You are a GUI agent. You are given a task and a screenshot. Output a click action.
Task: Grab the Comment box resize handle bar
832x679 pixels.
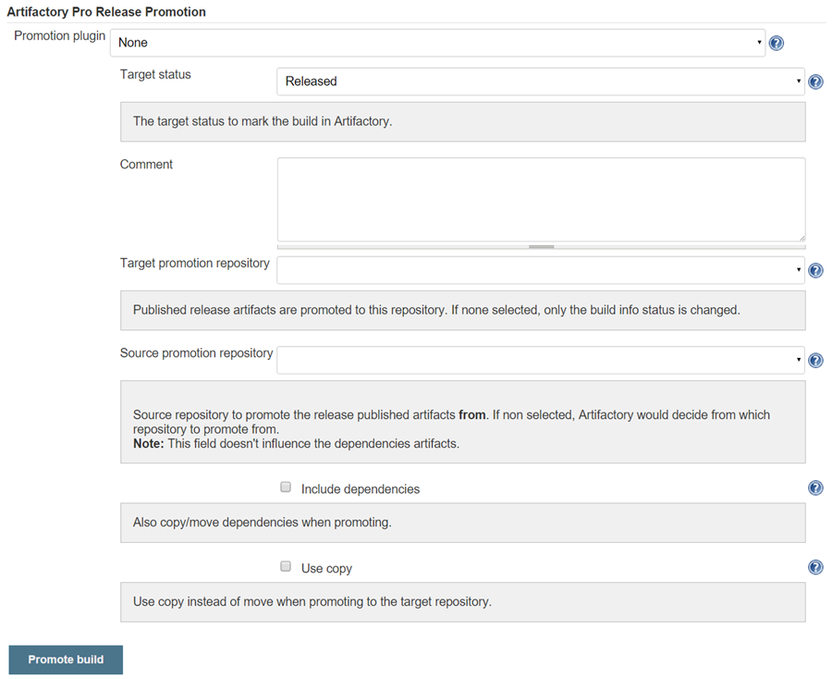tap(541, 246)
